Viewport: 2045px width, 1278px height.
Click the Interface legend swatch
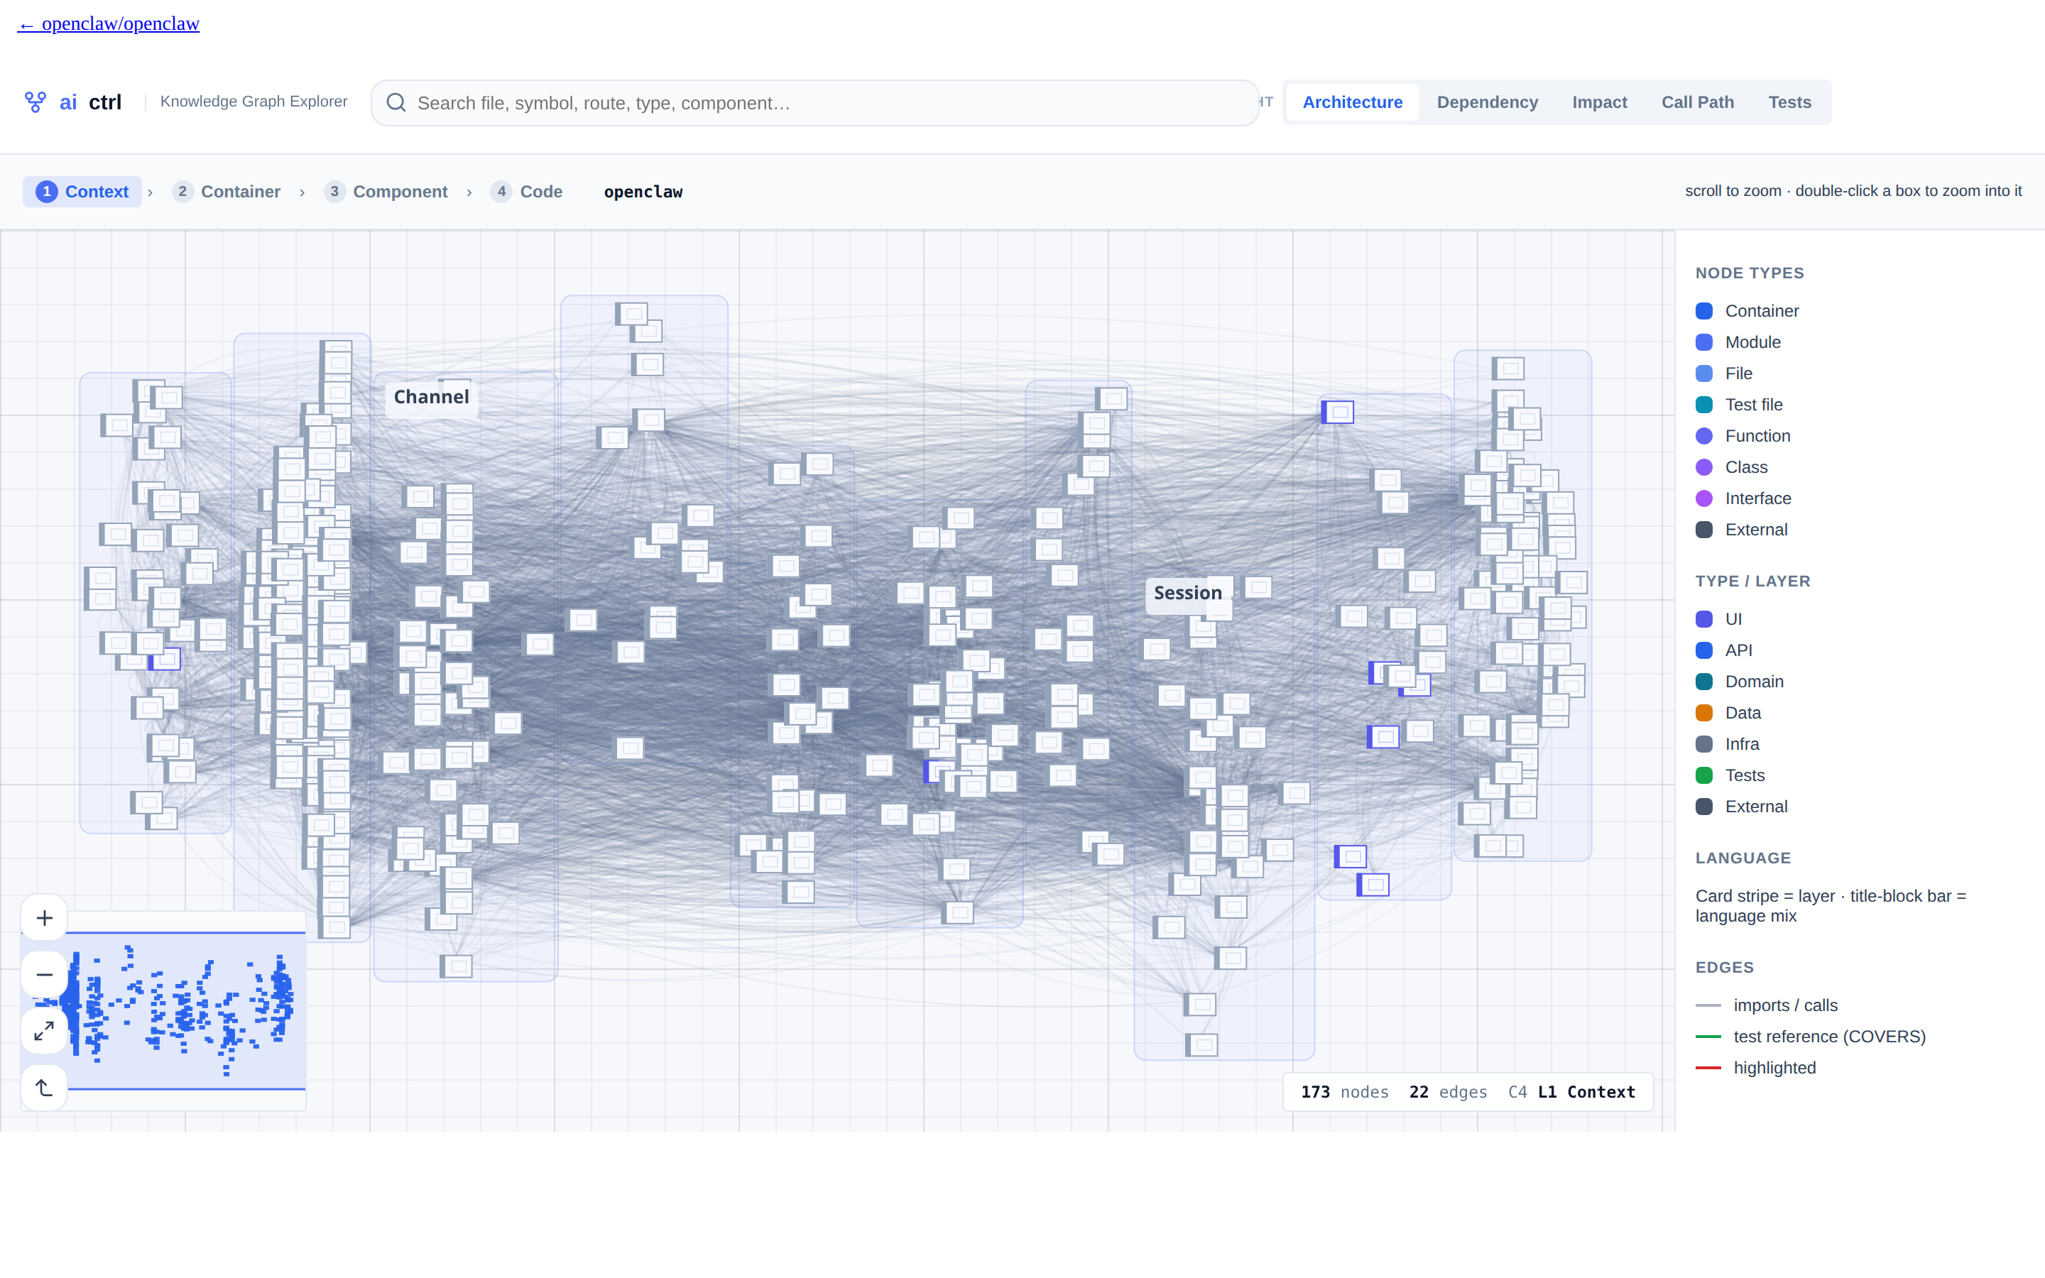1703,498
